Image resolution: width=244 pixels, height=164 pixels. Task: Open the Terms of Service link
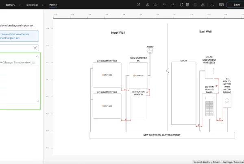click(202, 162)
